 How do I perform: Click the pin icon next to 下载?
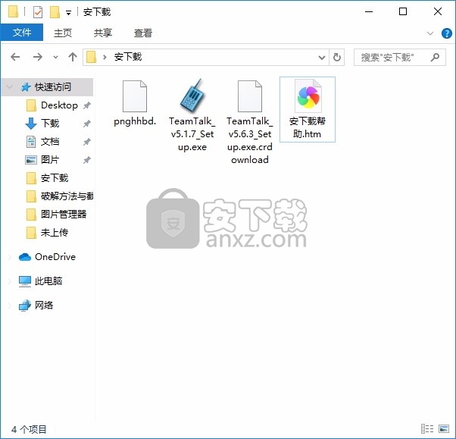86,124
